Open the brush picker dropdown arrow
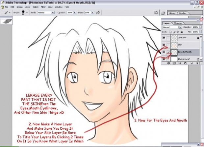The height and width of the screenshot is (147, 204). coord(27,12)
